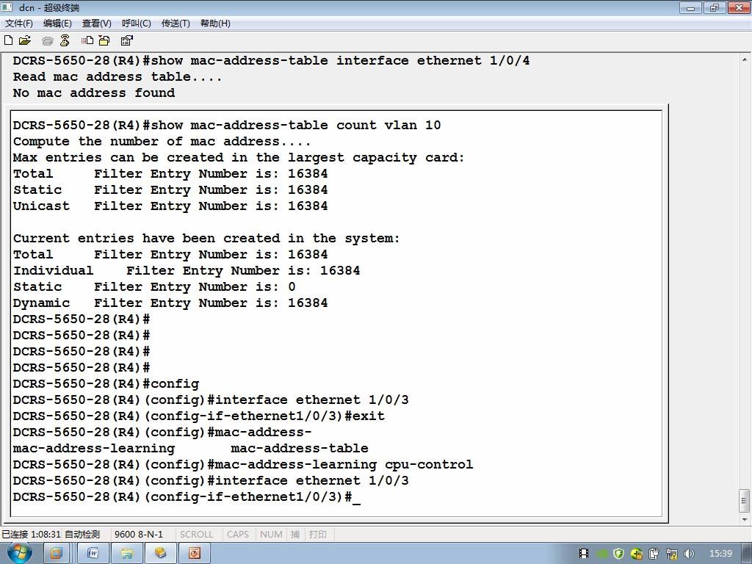Click the volume speaker tray icon
752x564 pixels.
(x=689, y=554)
